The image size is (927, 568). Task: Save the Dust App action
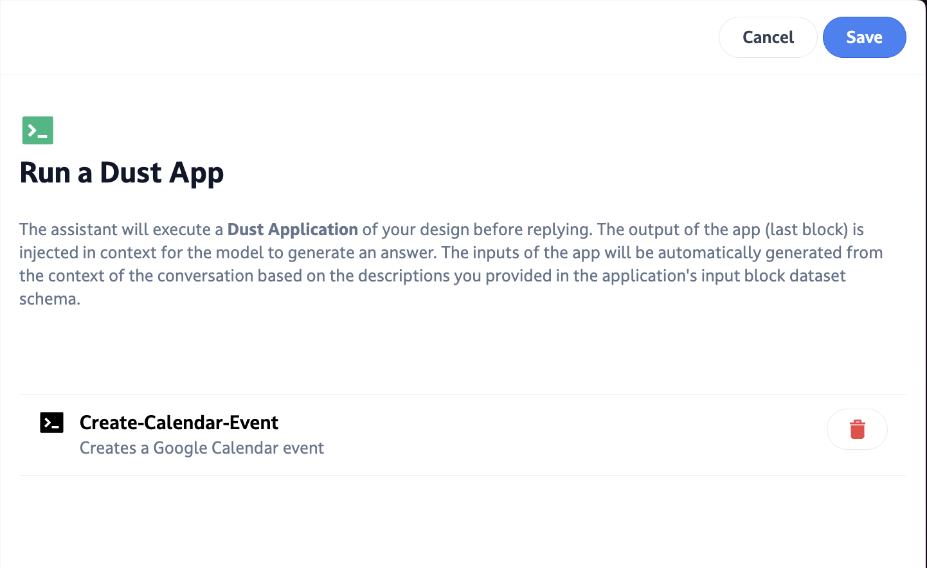pos(864,37)
